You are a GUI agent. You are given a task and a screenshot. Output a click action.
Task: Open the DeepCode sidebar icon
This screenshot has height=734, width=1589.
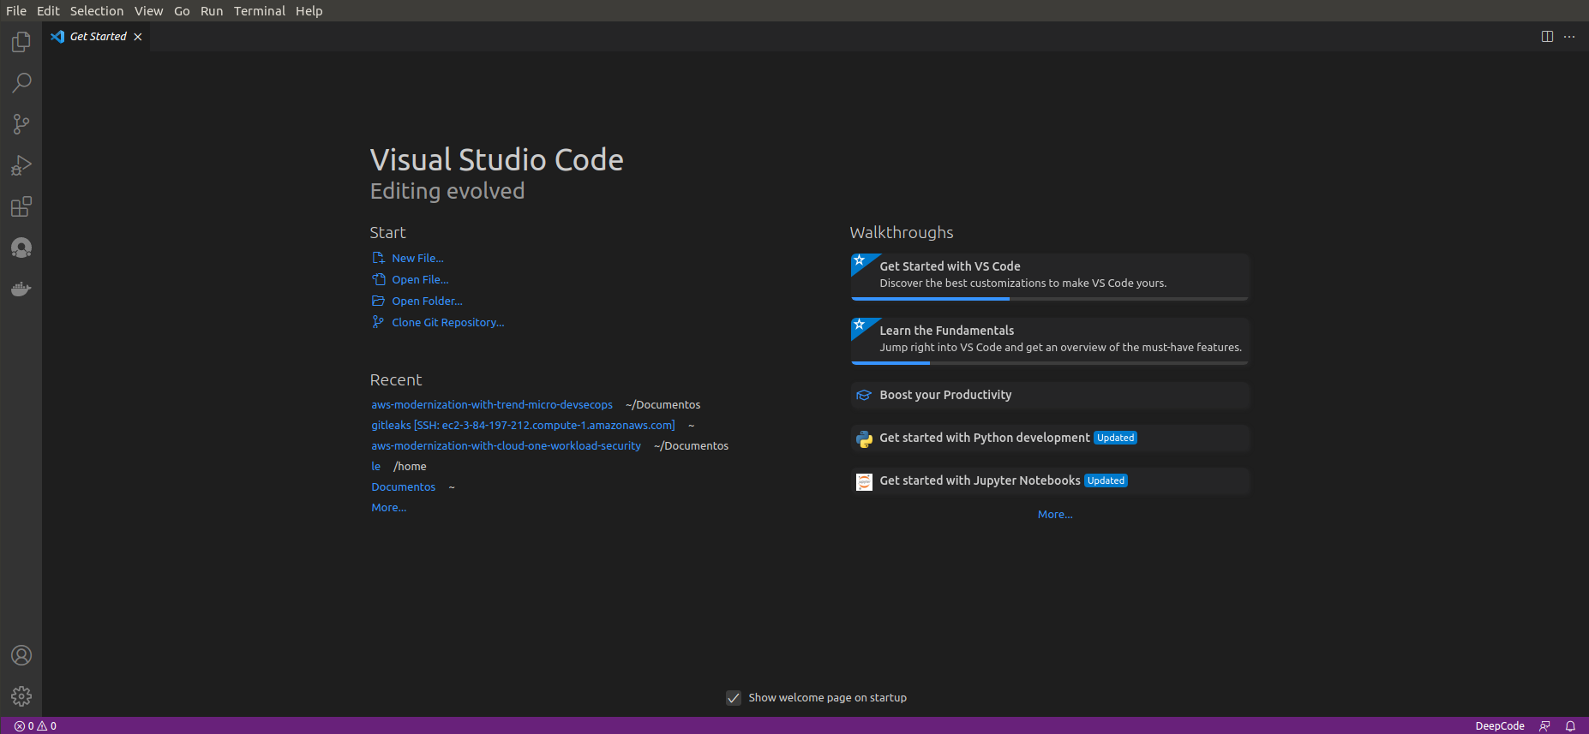click(21, 248)
